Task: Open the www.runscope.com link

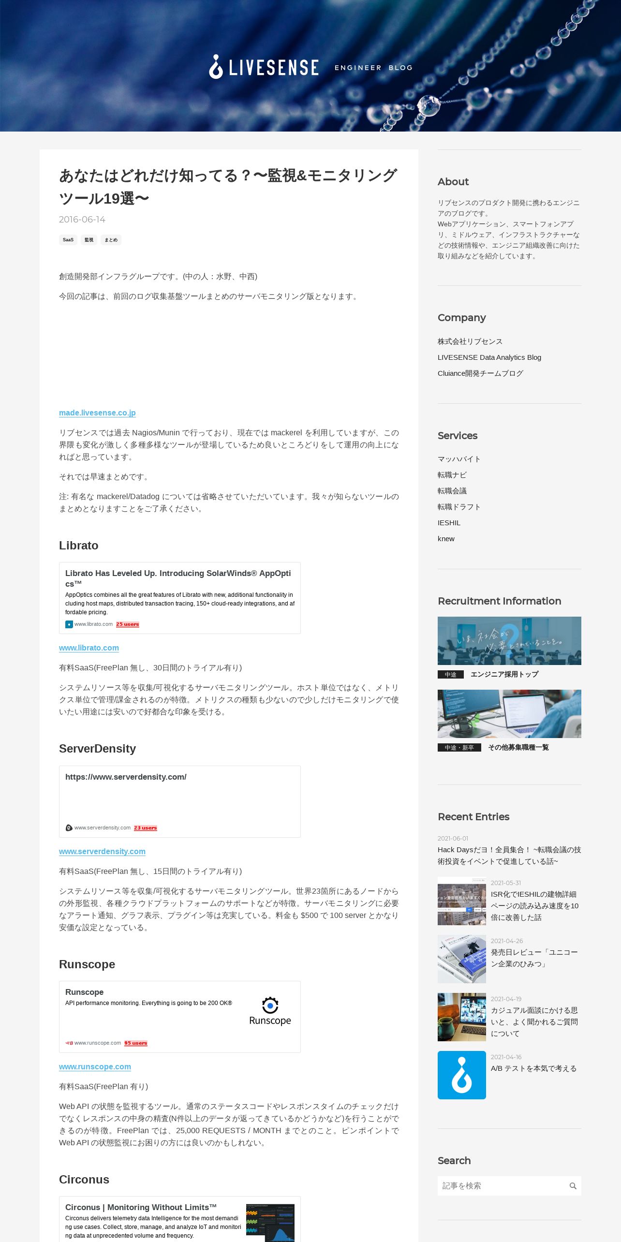Action: [x=95, y=1066]
